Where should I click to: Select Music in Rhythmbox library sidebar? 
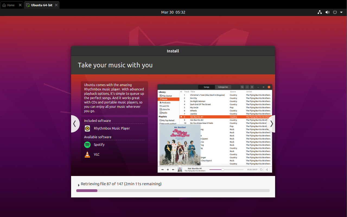pos(168,99)
